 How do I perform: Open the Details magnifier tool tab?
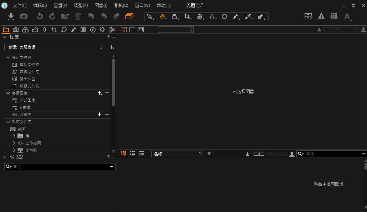point(63,30)
